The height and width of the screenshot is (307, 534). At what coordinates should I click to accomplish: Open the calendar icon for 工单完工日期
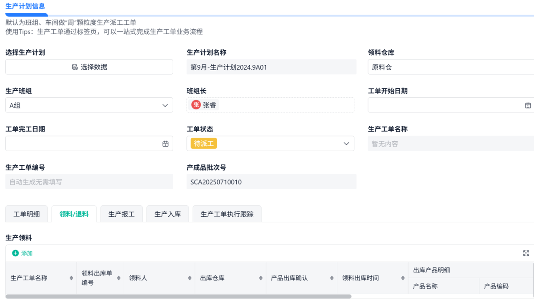(166, 144)
